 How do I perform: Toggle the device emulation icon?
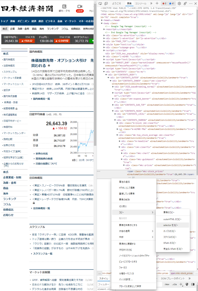pyautogui.click(x=106, y=3)
